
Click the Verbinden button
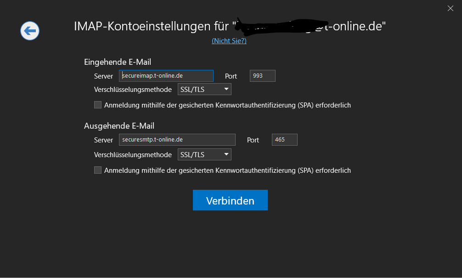click(x=230, y=200)
